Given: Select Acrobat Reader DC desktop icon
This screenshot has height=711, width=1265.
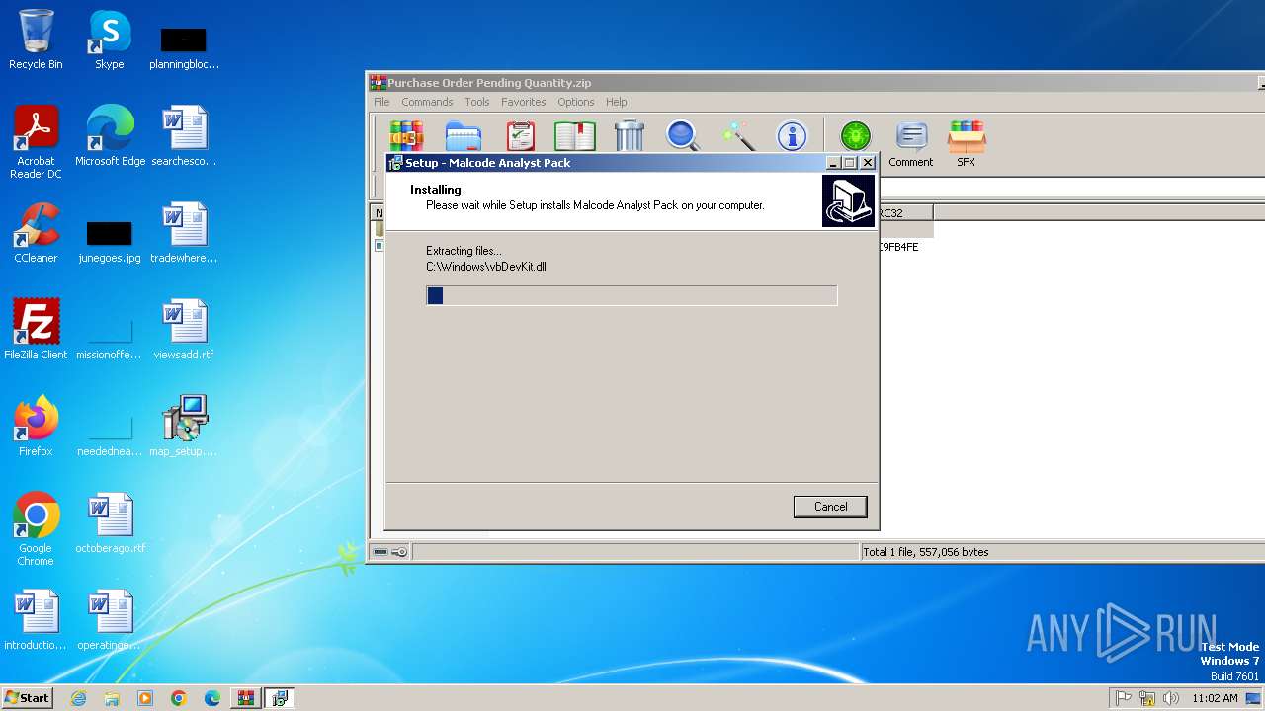Looking at the screenshot, I should (36, 142).
